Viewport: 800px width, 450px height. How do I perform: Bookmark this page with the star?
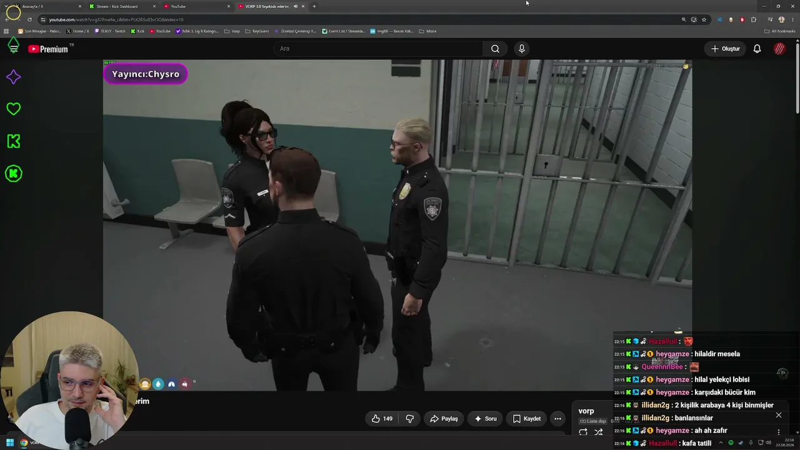tap(704, 19)
